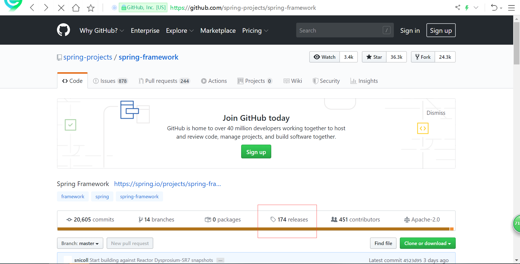This screenshot has width=520, height=264.
Task: Open the Branch: master dropdown
Action: pos(80,243)
